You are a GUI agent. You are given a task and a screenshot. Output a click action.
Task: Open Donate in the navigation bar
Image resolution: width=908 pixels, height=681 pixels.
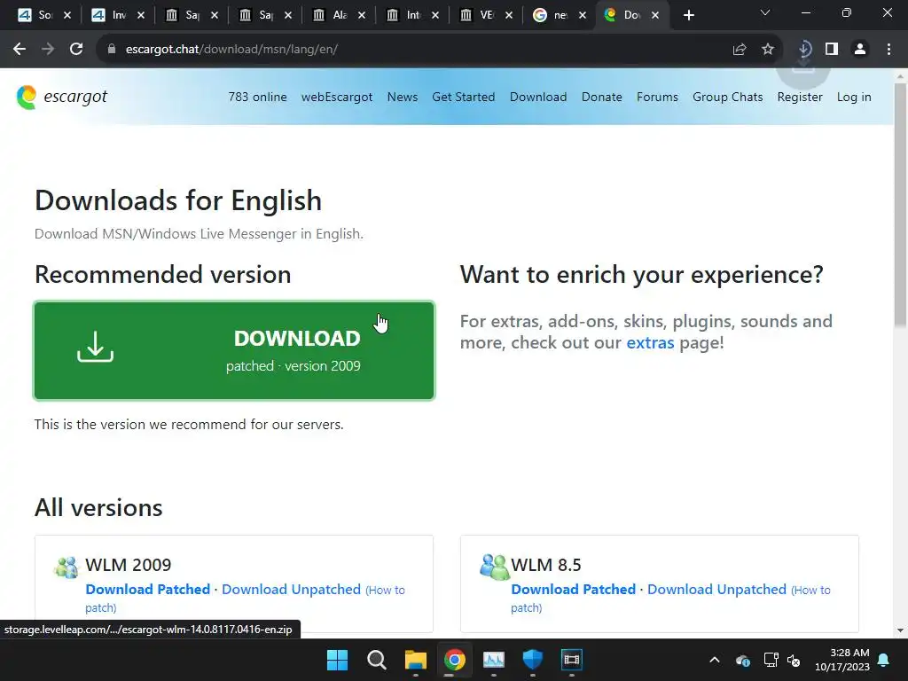click(x=602, y=97)
